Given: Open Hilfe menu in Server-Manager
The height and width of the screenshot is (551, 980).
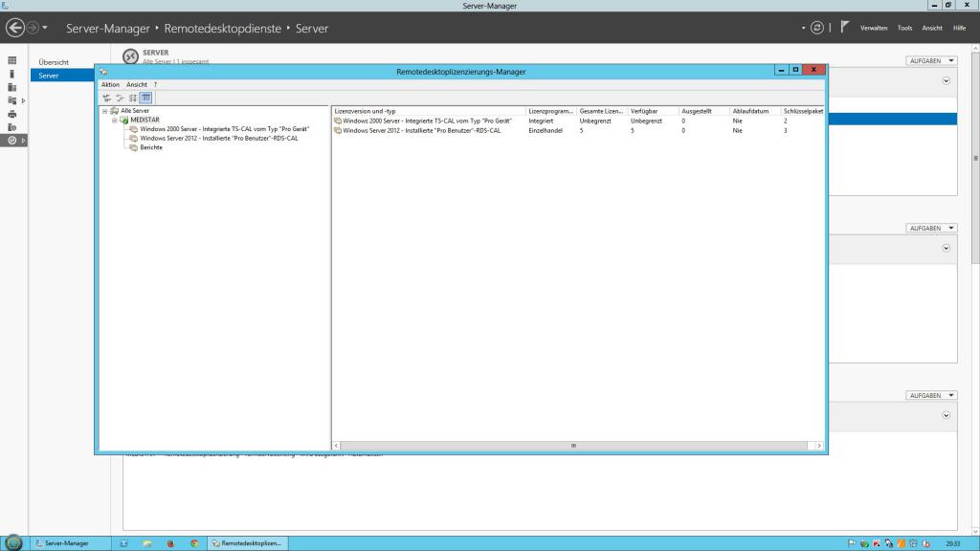Looking at the screenshot, I should [x=959, y=28].
